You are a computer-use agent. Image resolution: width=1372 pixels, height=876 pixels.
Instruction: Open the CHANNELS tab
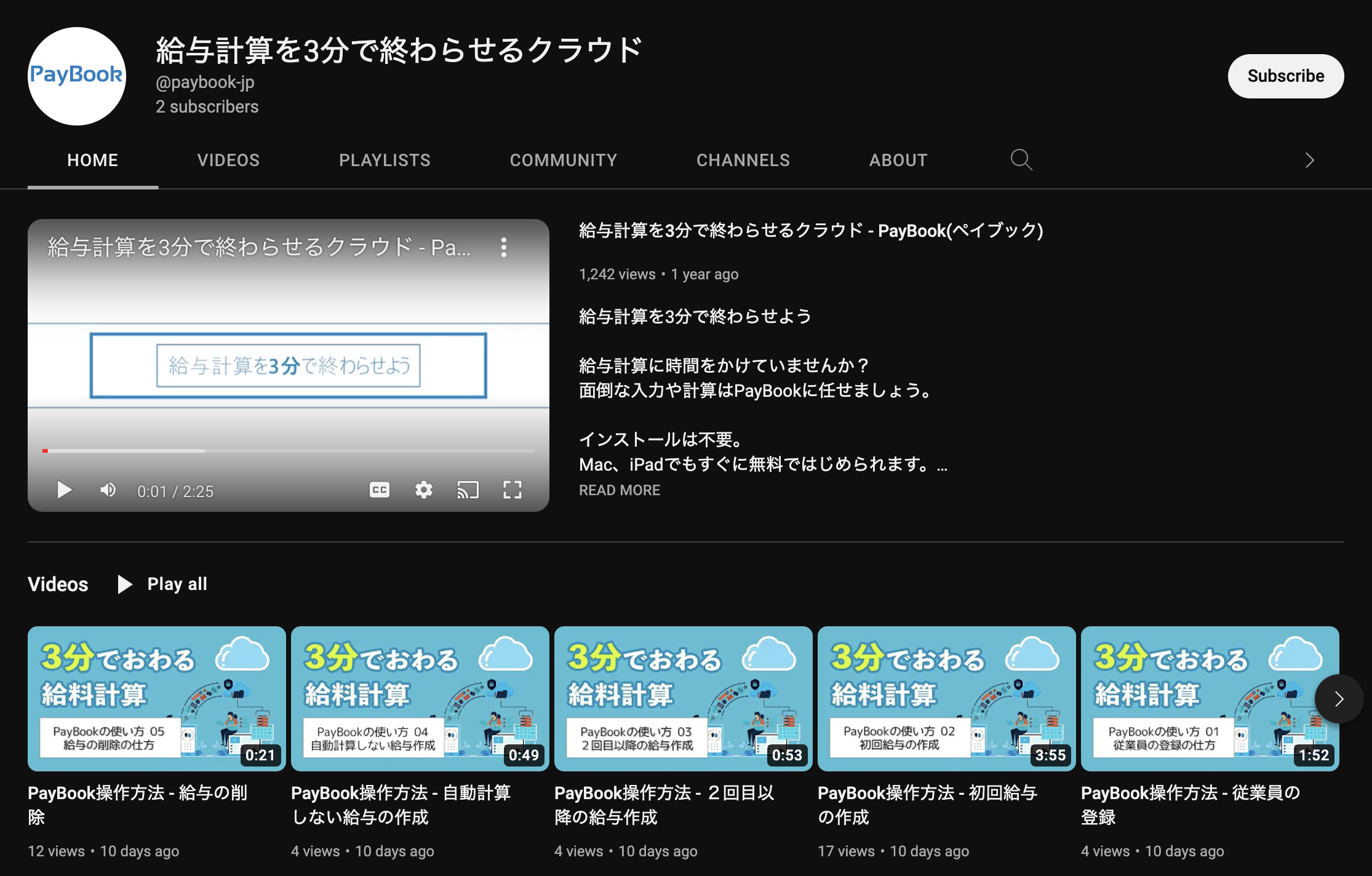(743, 161)
